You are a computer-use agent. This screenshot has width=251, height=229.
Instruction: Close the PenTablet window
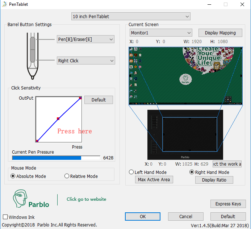(x=242, y=4)
